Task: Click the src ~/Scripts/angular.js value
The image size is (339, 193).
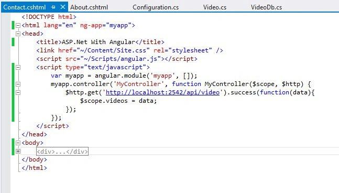Action: [x=121, y=59]
